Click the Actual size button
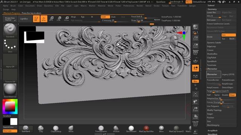241x135 pixels. click(x=195, y=38)
